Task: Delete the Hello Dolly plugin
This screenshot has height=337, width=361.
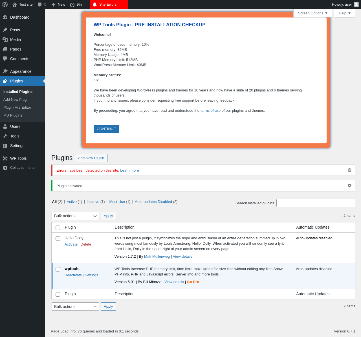Action: [86, 244]
